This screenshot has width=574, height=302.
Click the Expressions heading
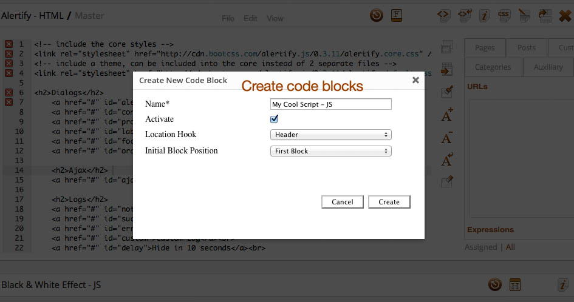(491, 230)
